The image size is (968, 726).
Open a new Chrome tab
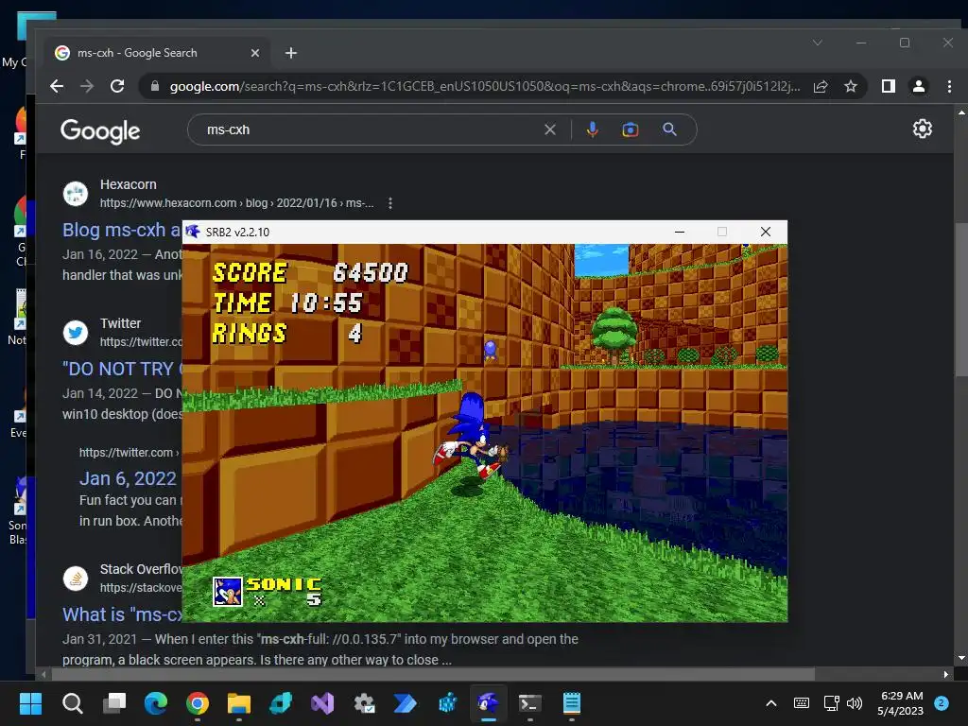291,53
